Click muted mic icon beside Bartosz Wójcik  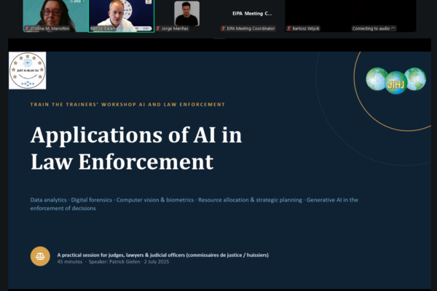coord(289,28)
